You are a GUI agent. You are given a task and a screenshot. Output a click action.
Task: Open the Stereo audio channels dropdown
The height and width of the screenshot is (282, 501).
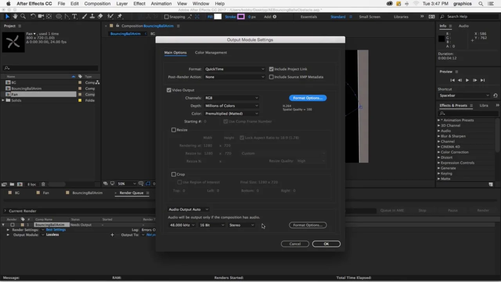241,225
